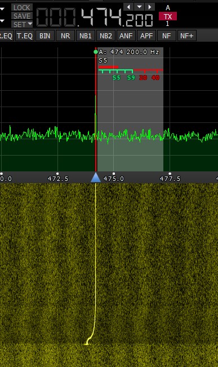The image size is (218, 367).
Task: Turn on NB1 noise blanker
Action: (86, 36)
